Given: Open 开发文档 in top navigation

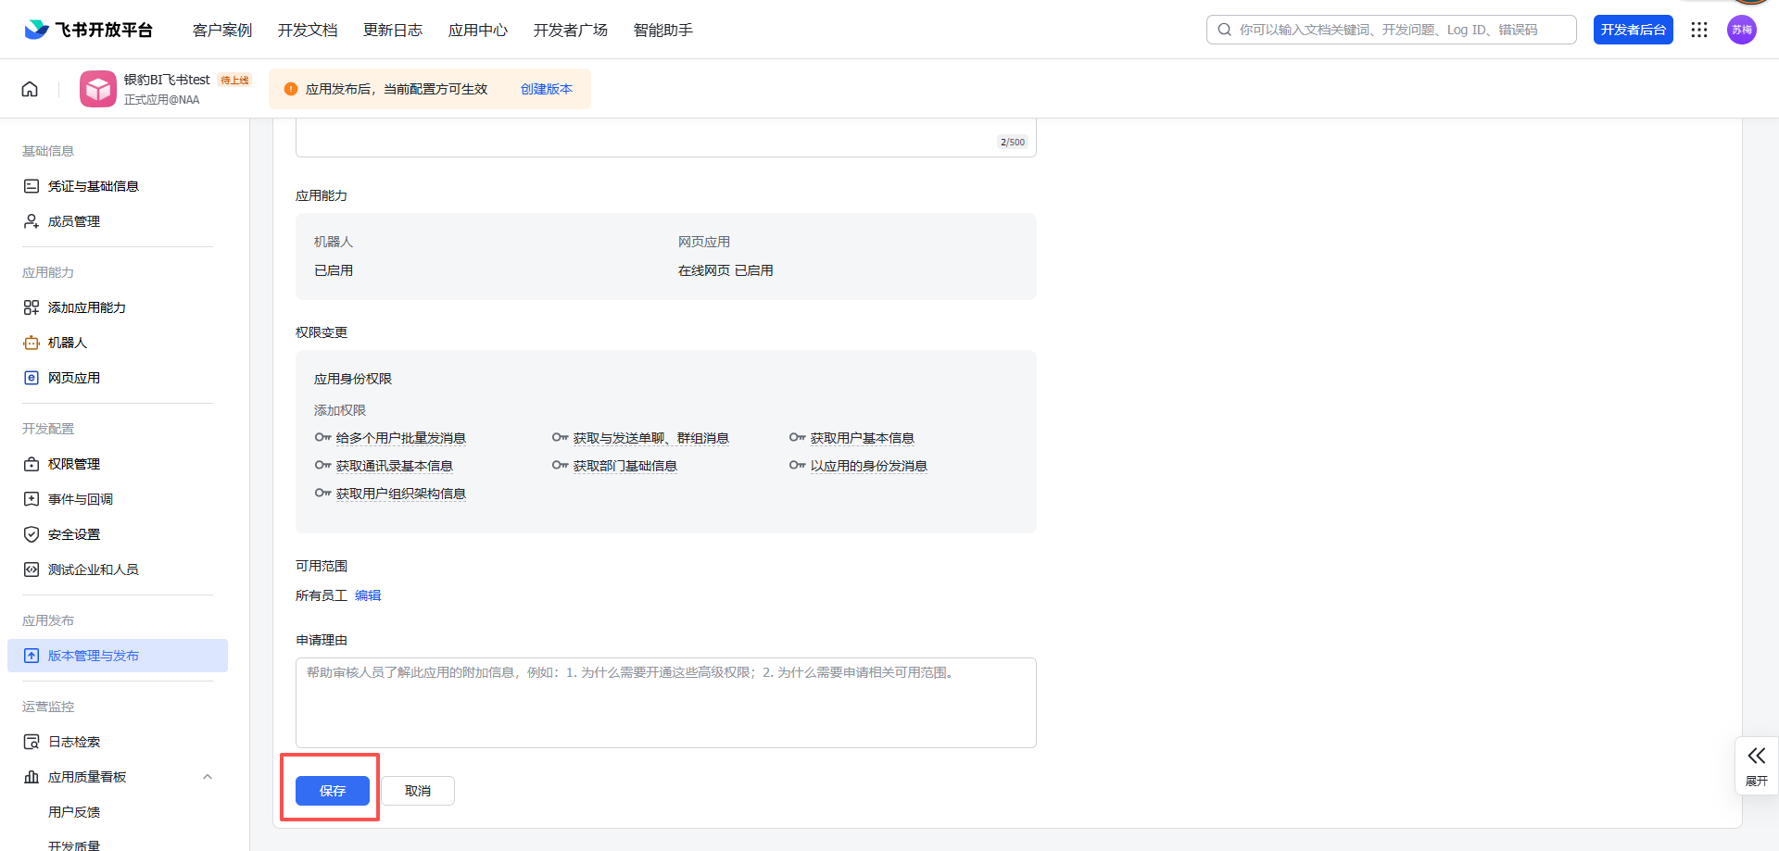Looking at the screenshot, I should tap(308, 30).
